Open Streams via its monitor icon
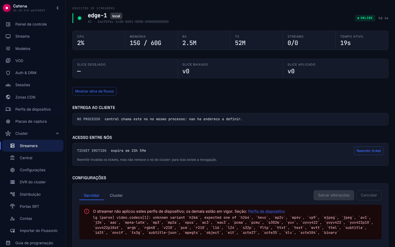This screenshot has width=395, height=247. 8,36
